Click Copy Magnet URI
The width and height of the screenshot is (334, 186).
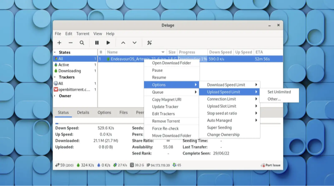point(172,99)
